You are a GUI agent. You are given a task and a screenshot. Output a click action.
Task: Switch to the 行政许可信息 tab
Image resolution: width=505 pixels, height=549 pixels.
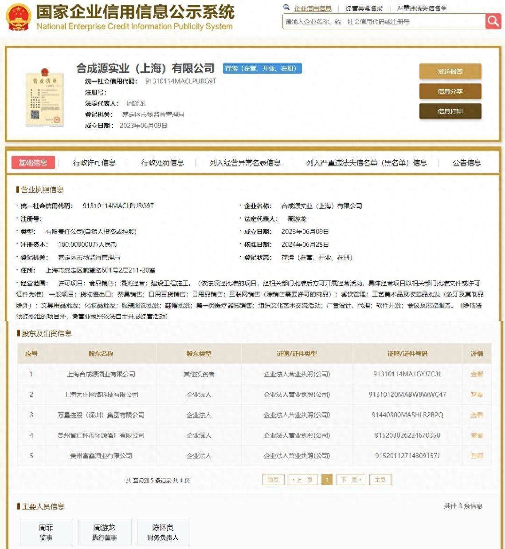[94, 162]
